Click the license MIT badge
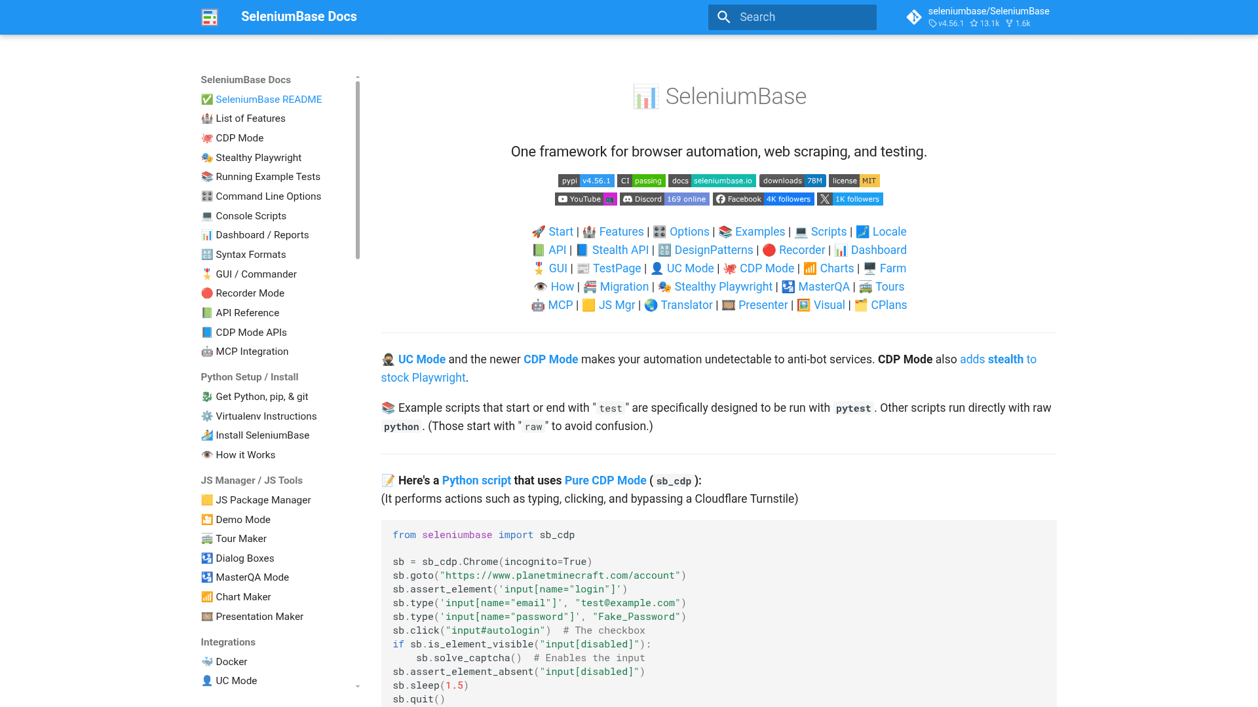The width and height of the screenshot is (1258, 707). [x=854, y=181]
